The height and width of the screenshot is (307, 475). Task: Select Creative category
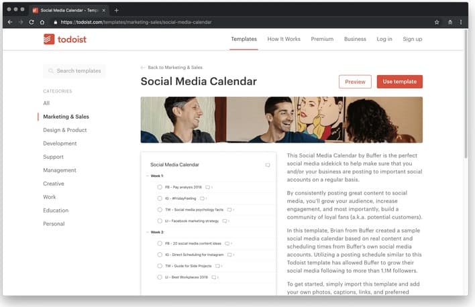tap(54, 184)
